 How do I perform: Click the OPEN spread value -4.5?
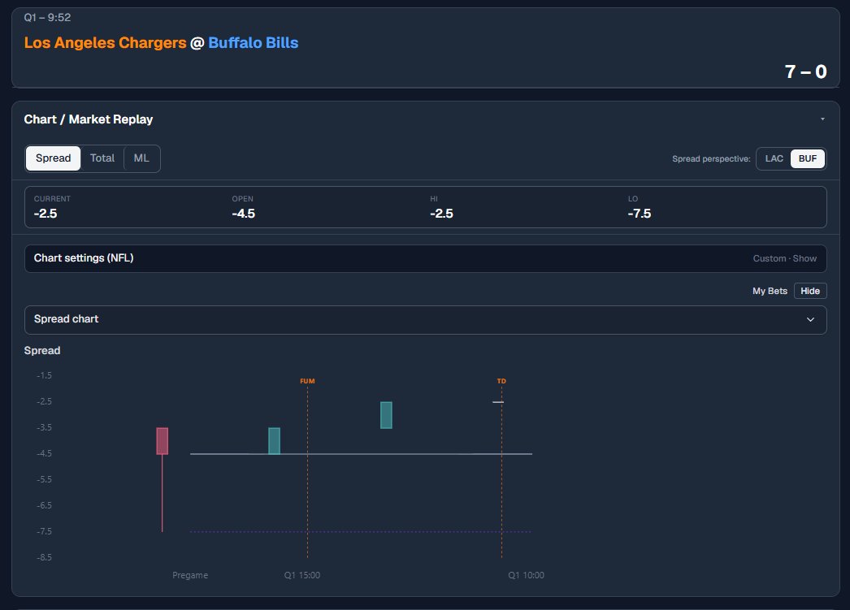[x=244, y=214]
